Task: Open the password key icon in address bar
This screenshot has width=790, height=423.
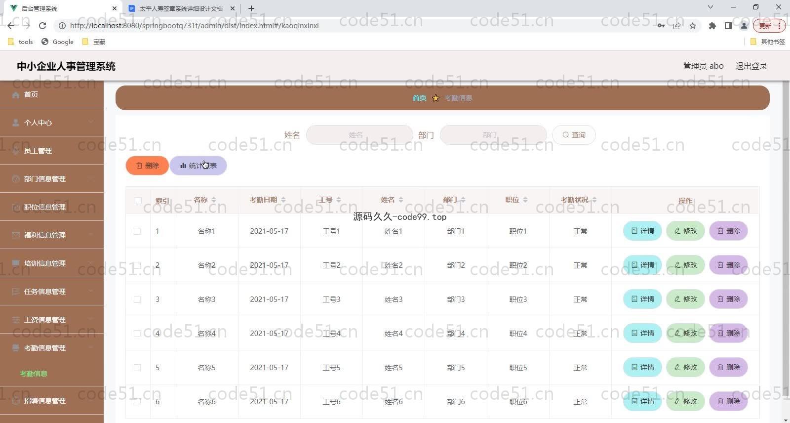Action: (661, 26)
